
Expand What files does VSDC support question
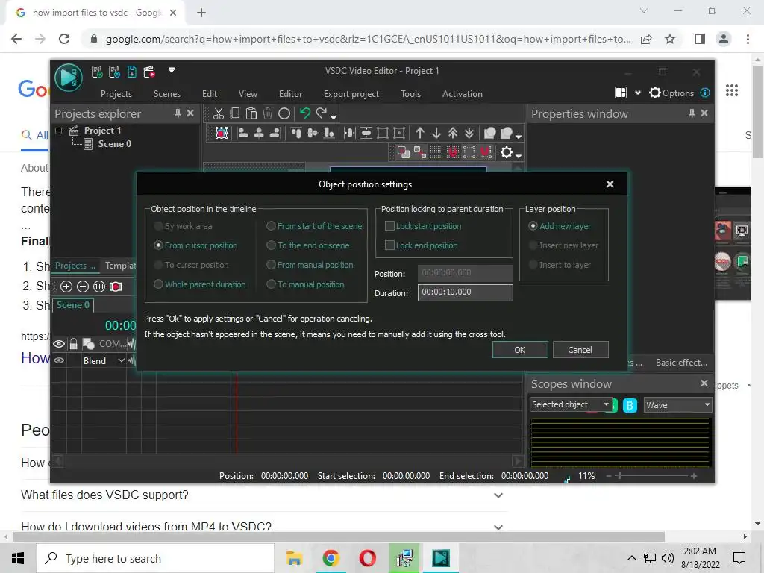point(498,495)
